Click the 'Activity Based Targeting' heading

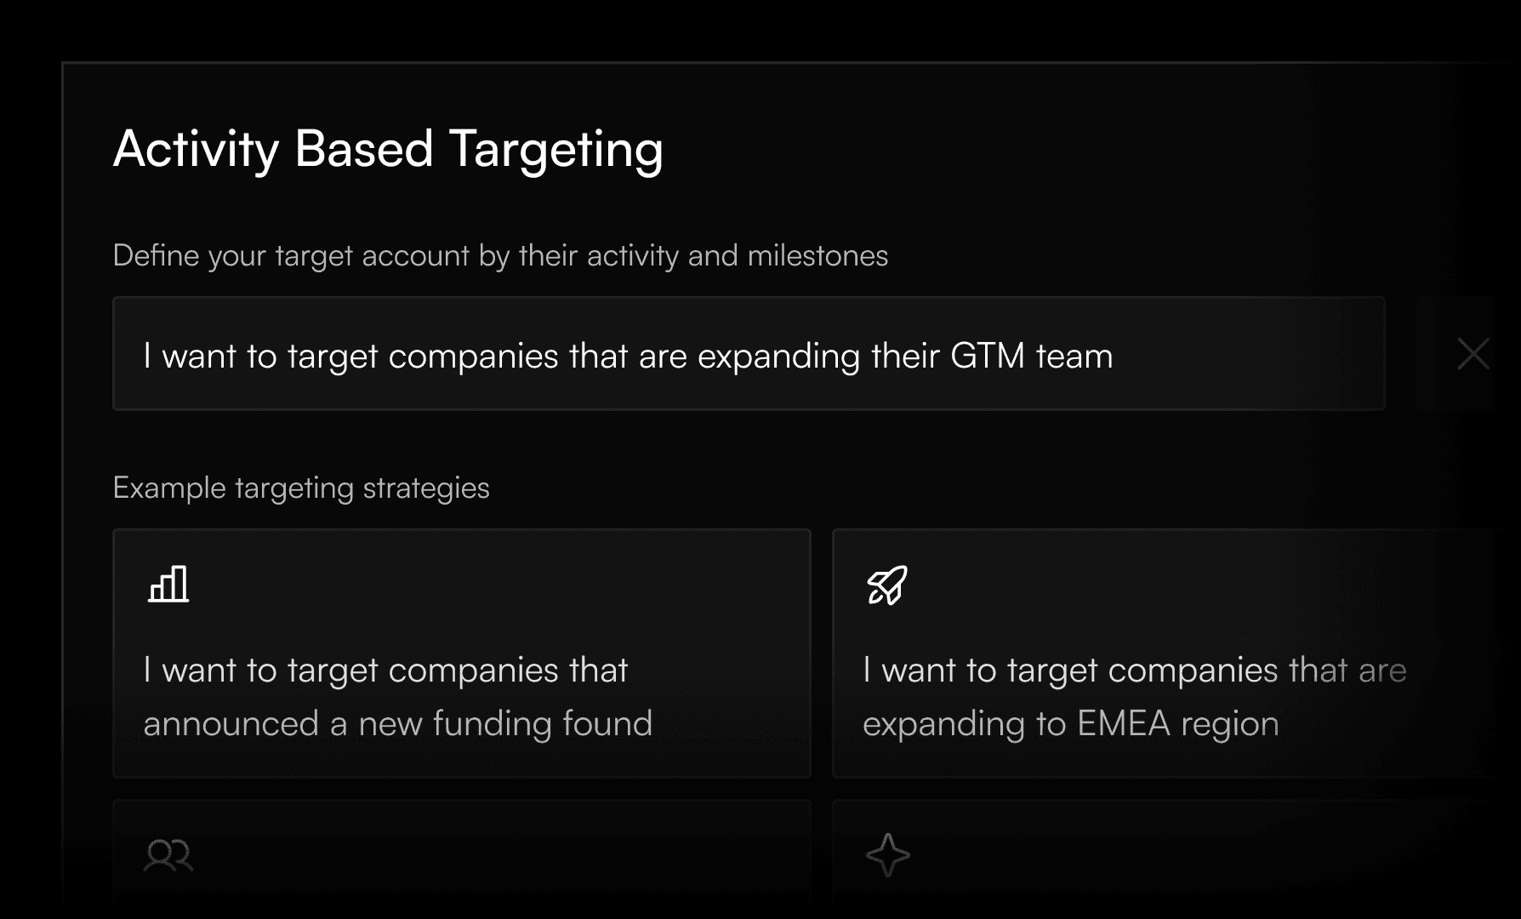(x=388, y=150)
